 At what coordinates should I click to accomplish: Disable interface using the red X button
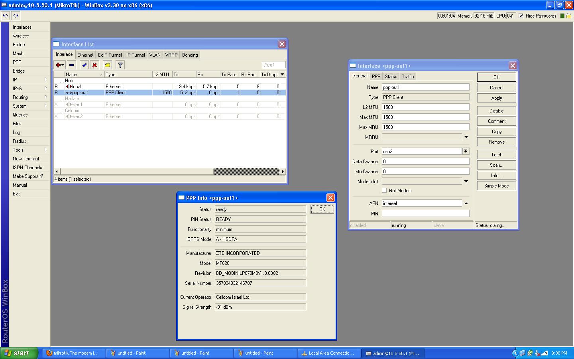point(94,65)
